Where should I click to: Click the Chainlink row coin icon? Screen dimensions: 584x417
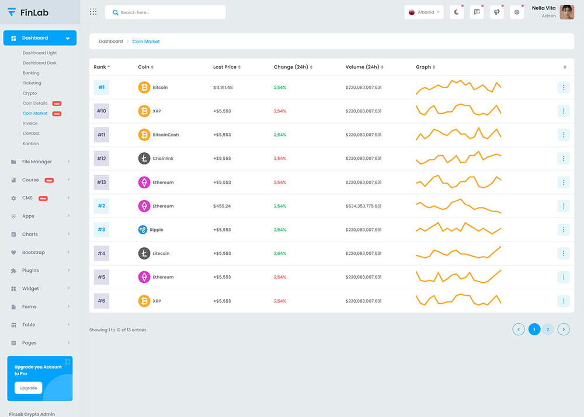click(144, 159)
